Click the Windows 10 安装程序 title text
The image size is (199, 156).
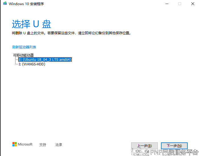26,4
